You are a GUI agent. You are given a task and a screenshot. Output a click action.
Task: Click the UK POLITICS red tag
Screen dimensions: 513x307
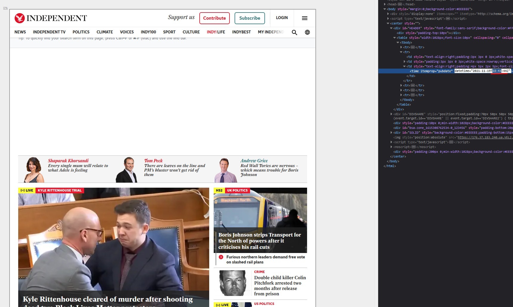(237, 190)
